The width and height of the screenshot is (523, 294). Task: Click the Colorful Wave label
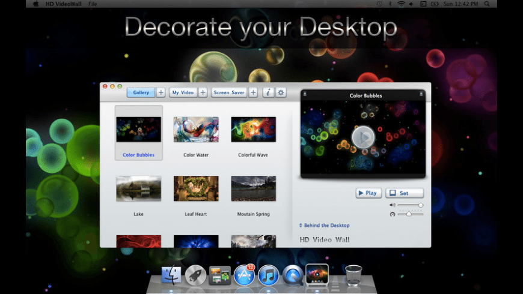253,155
